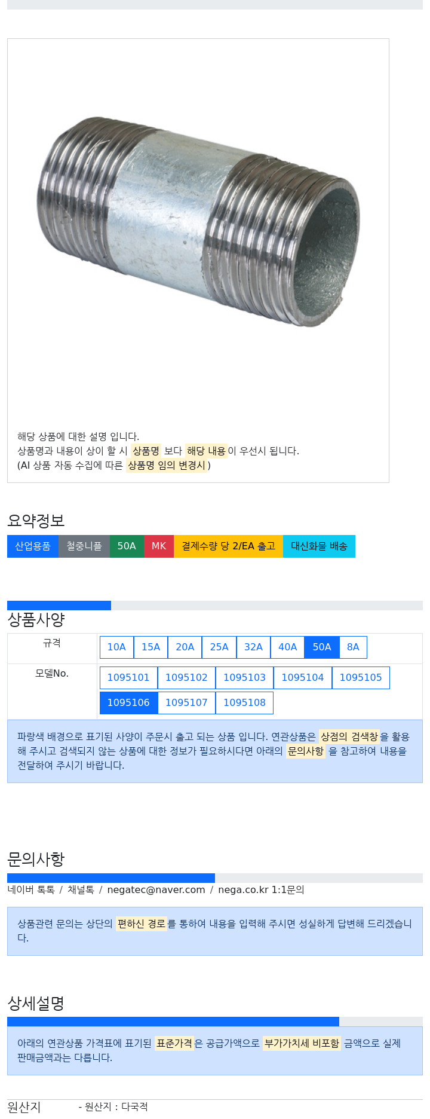Open model number 1095102
430x1119 pixels.
186,678
